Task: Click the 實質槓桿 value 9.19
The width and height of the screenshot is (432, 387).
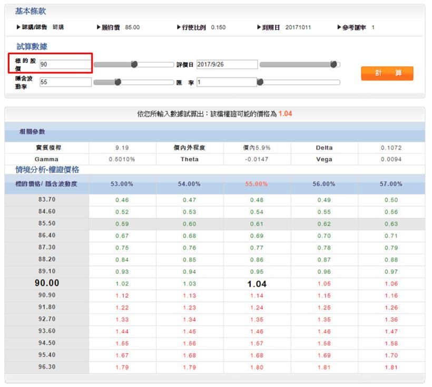Action: [x=122, y=148]
